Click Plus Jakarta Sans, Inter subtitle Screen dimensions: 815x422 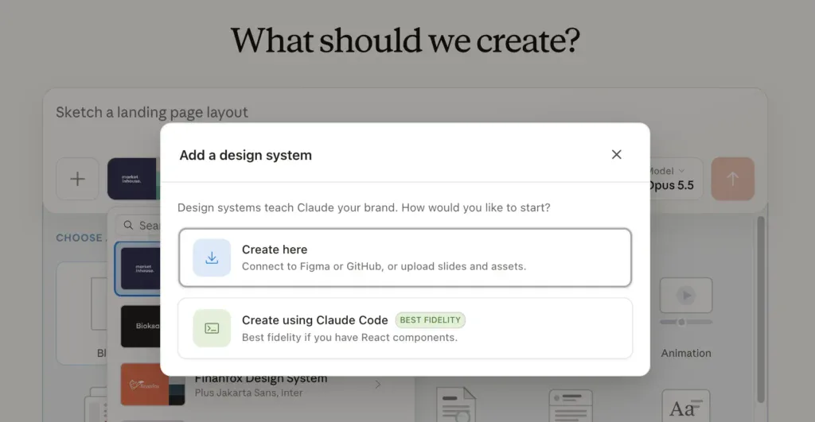coord(248,393)
